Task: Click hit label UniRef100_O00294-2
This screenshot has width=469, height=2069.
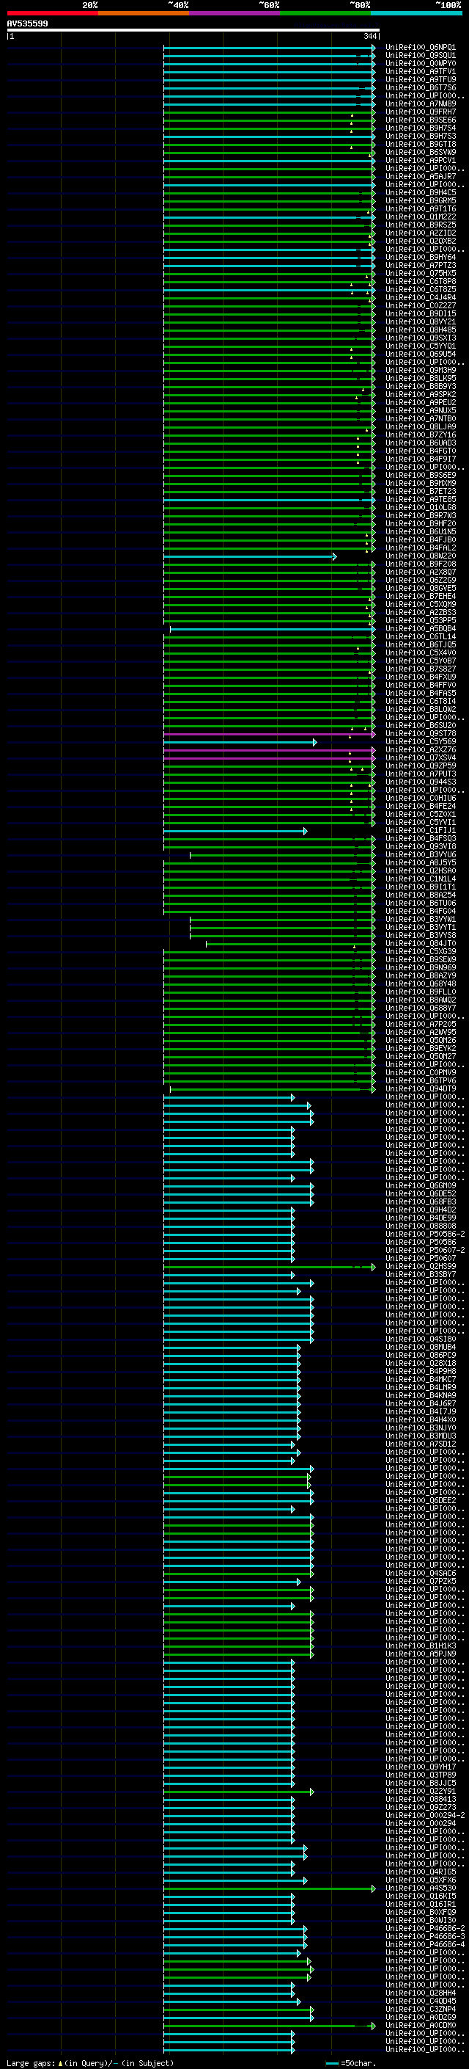Action: [x=425, y=1815]
